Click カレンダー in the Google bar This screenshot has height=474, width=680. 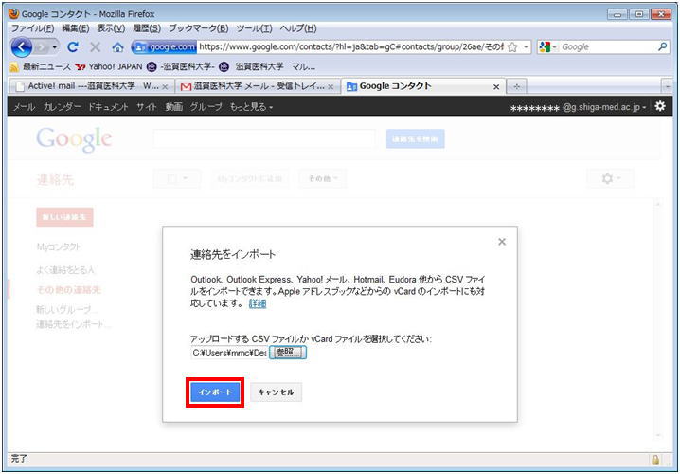(x=62, y=107)
